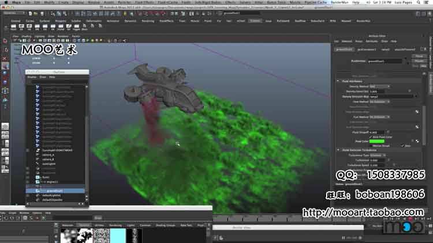Screen dimensions: 433x243
Task: Switch to Dynamics shelf tab
Action: [130, 21]
